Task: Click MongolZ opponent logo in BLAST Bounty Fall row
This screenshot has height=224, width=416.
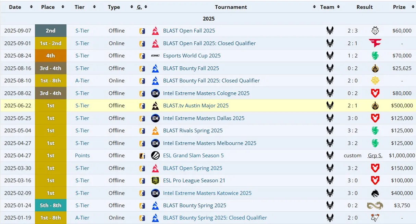Action: click(x=375, y=68)
